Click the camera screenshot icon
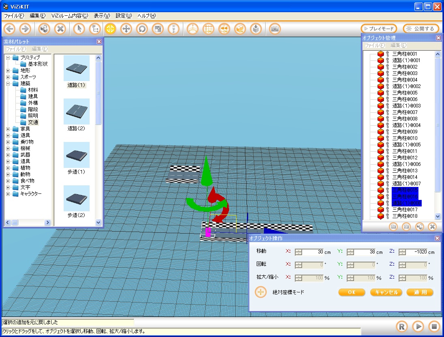444x337 pixels. point(275,29)
